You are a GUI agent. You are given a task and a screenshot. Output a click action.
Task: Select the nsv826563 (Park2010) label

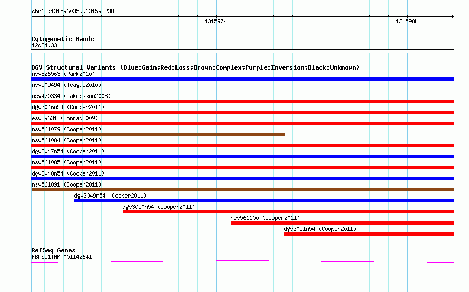point(63,74)
